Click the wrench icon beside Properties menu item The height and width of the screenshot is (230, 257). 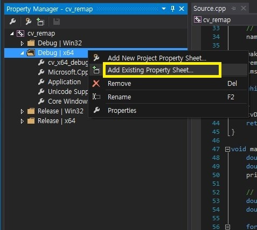[x=96, y=110]
